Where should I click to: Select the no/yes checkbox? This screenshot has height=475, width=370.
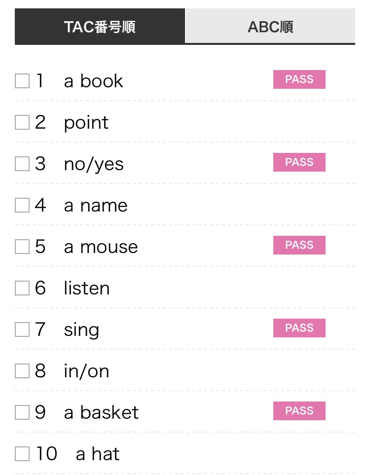point(22,164)
